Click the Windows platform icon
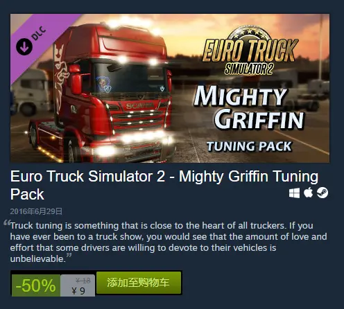 click(x=294, y=193)
